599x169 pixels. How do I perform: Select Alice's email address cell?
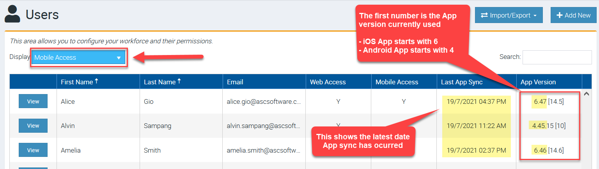(264, 101)
